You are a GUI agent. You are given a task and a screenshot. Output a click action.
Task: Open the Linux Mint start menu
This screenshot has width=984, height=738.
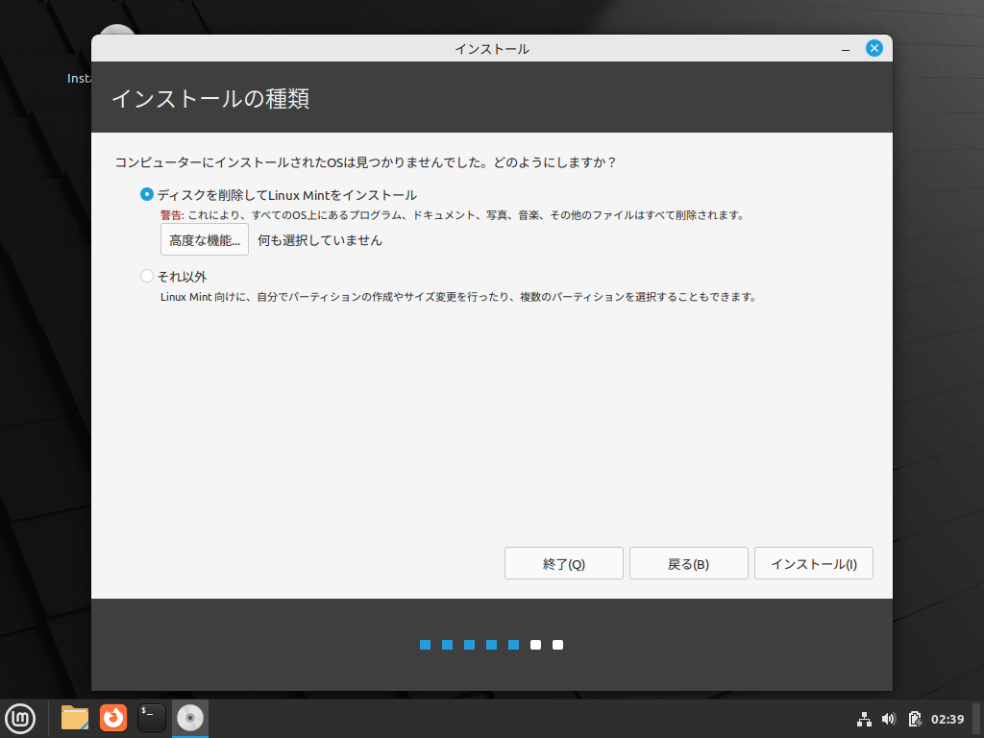(x=20, y=719)
